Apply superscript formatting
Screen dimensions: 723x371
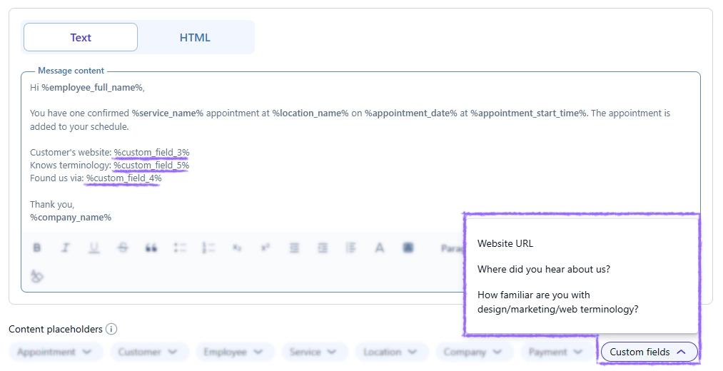[265, 248]
